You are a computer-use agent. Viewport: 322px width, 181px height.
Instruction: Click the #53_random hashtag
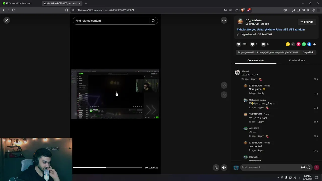[x=297, y=30]
